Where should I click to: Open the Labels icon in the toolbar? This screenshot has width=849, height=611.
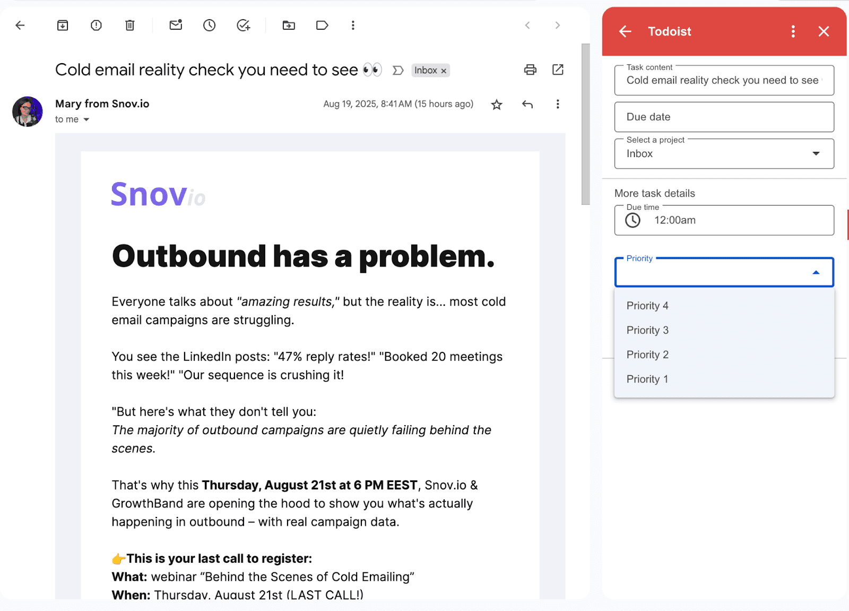322,25
